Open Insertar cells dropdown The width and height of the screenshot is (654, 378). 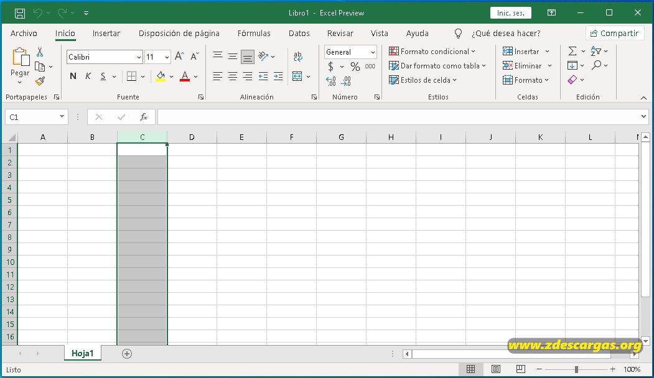pos(547,51)
